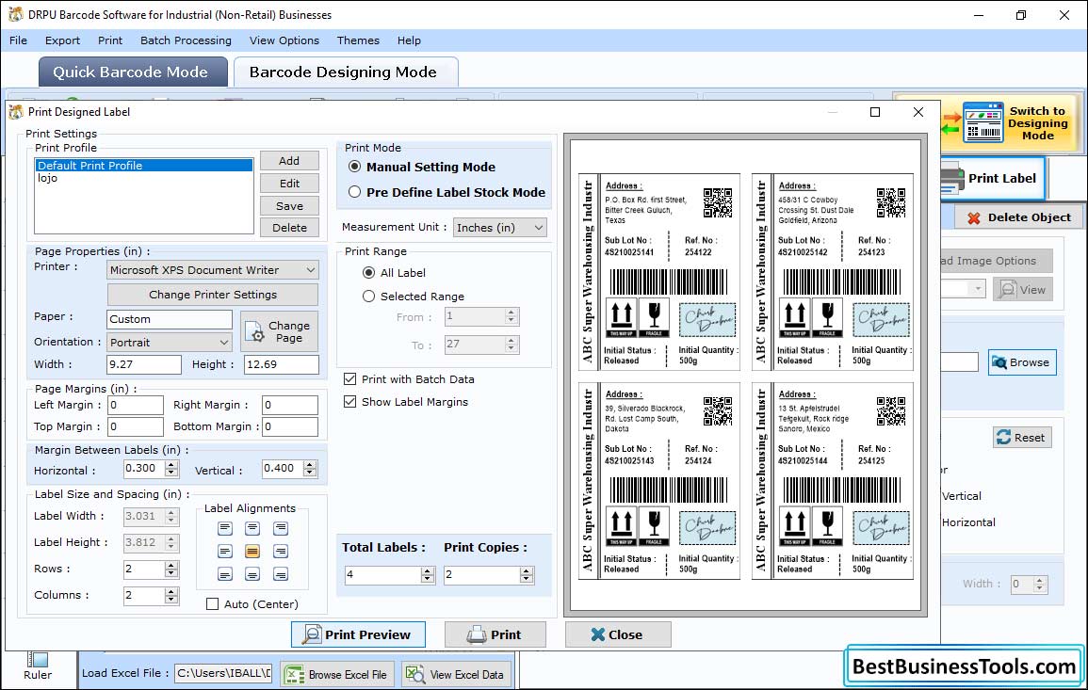Click the Reset button with refresh icon
The width and height of the screenshot is (1088, 690).
(x=1022, y=438)
